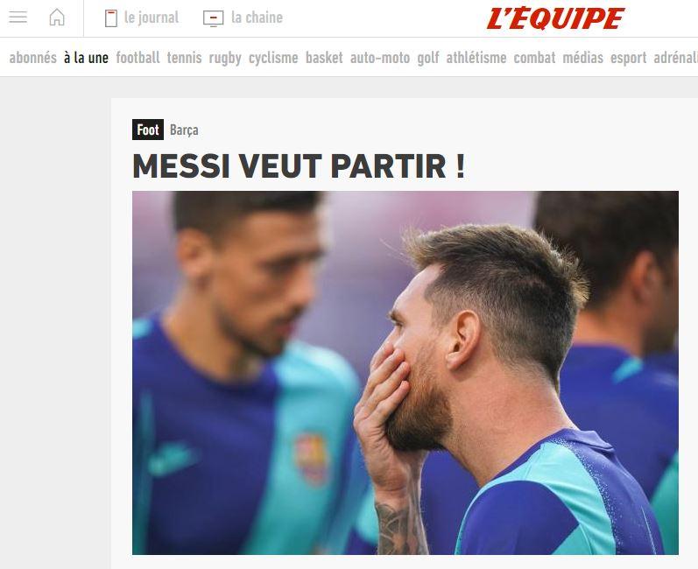This screenshot has width=698, height=569.
Task: Open the 'le journal' link
Action: click(x=152, y=18)
